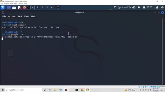Open VirtualBox File menu
The height and width of the screenshot is (92, 165).
point(2,4)
